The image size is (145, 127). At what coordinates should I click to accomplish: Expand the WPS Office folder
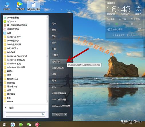coord(11,48)
